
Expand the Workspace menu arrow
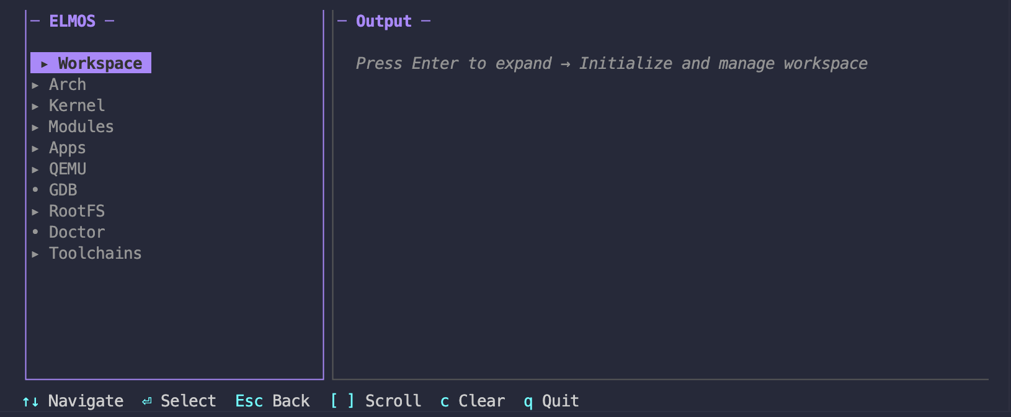tap(44, 64)
